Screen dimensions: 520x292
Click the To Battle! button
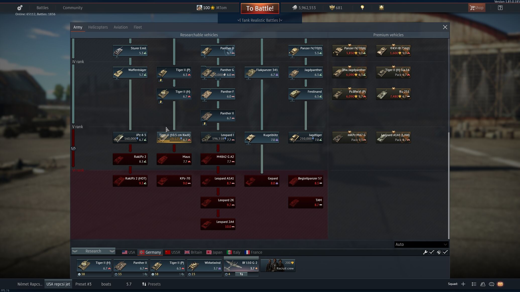(x=260, y=8)
